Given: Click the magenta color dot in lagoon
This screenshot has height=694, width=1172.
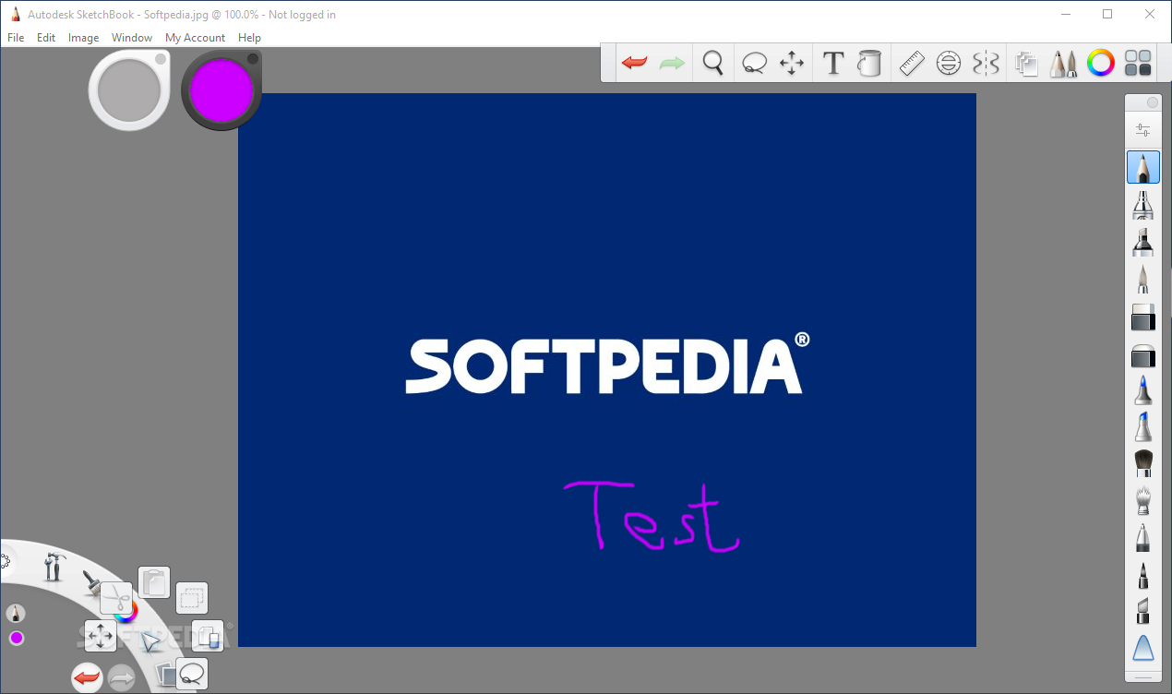Looking at the screenshot, I should pyautogui.click(x=16, y=638).
